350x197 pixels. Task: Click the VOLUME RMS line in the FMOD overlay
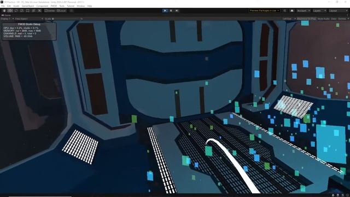(x=18, y=36)
